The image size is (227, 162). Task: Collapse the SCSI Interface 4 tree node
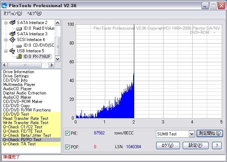[x=6, y=40]
